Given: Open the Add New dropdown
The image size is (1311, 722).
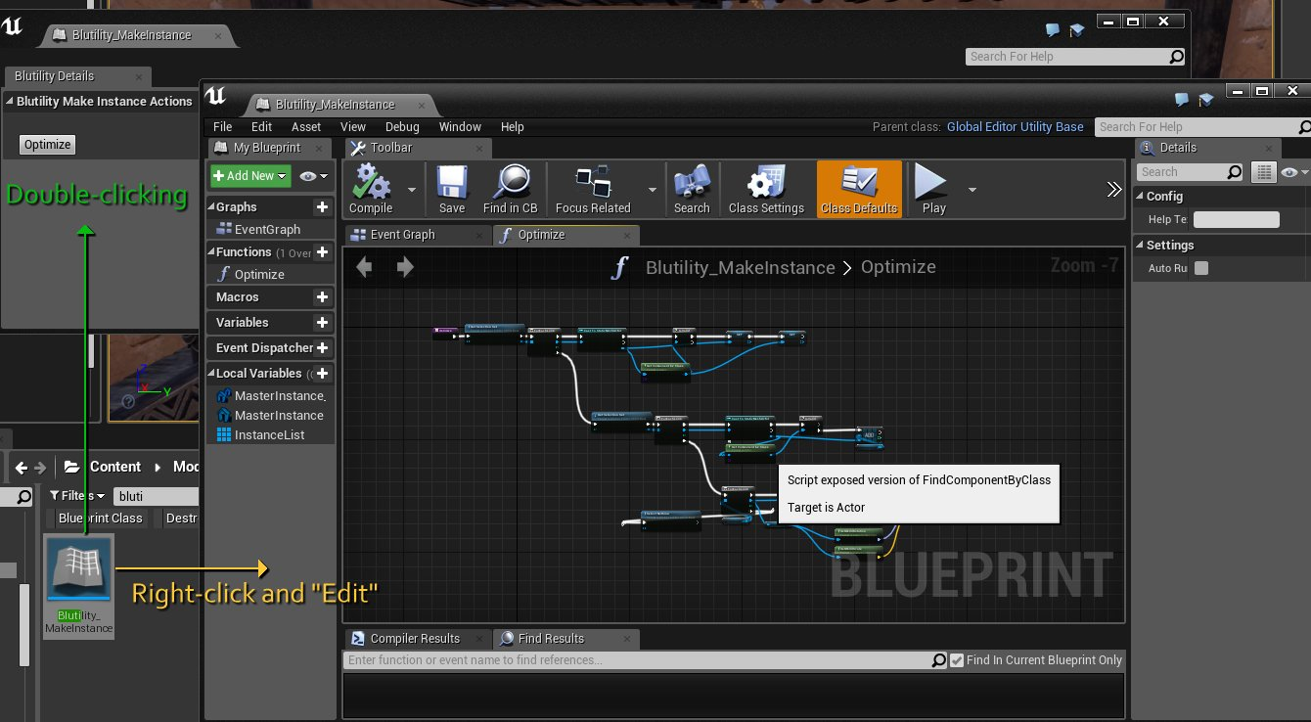Looking at the screenshot, I should click(x=250, y=176).
